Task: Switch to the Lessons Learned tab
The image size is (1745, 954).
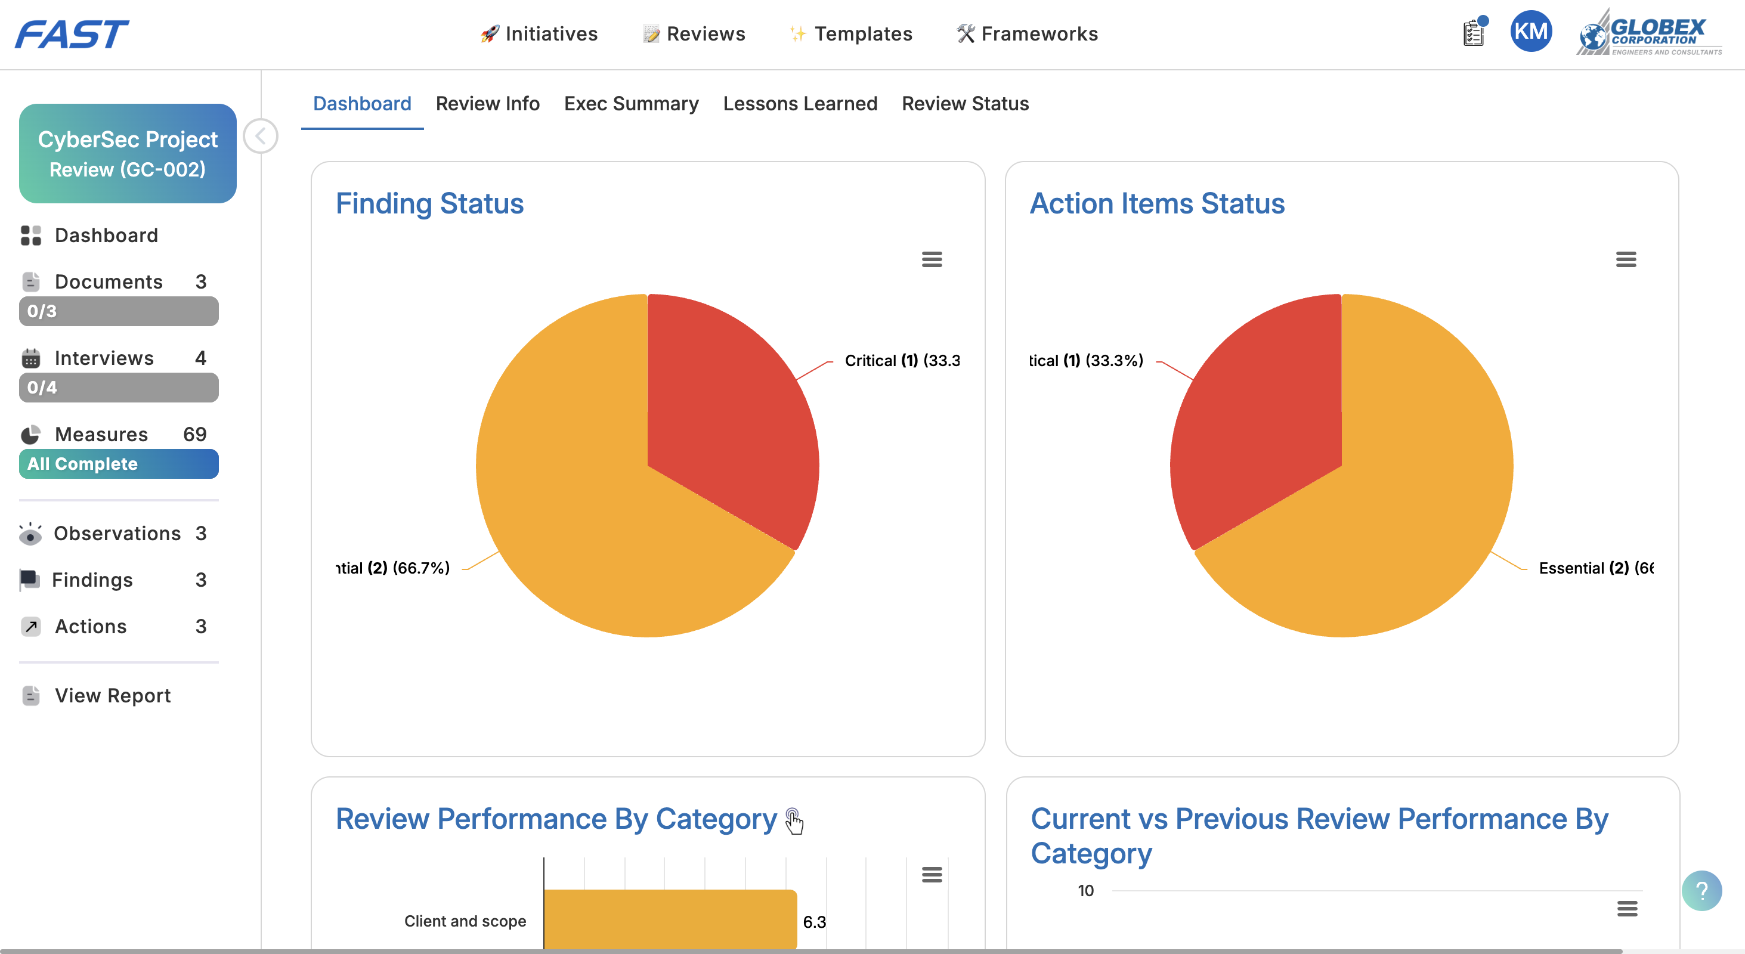Action: tap(799, 104)
